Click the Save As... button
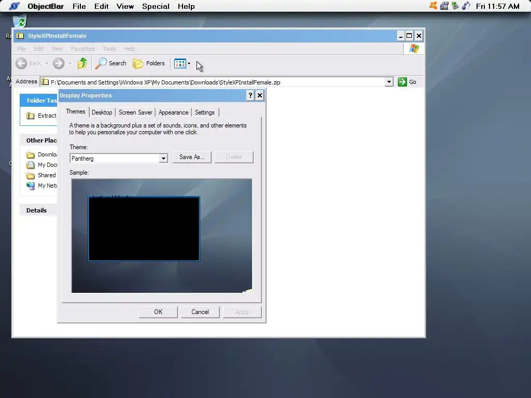This screenshot has height=398, width=531. (x=192, y=157)
